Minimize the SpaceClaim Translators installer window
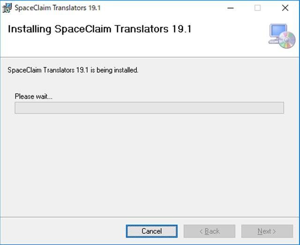300x245 pixels. tap(230, 8)
